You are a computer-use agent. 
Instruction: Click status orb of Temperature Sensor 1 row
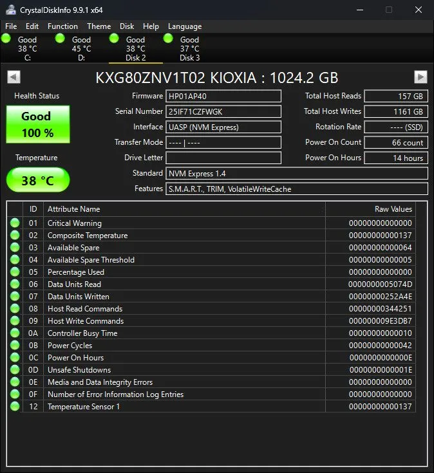[x=15, y=406]
